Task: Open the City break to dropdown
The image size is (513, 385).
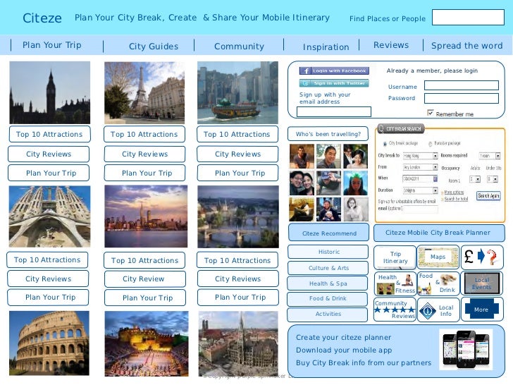Action: (420, 156)
